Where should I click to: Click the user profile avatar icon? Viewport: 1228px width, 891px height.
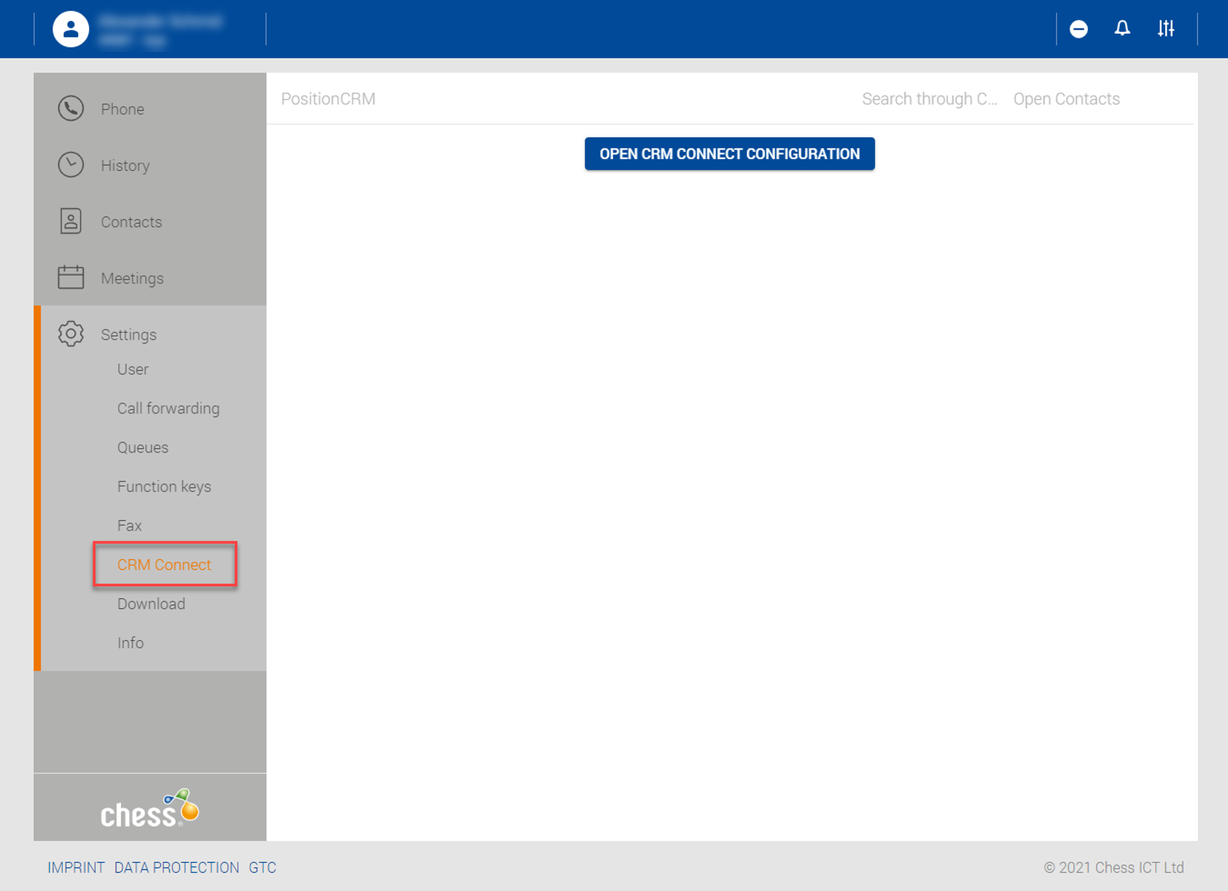click(71, 29)
